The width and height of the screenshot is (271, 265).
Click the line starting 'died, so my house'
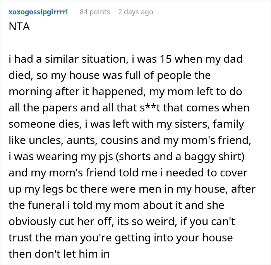click(110, 75)
